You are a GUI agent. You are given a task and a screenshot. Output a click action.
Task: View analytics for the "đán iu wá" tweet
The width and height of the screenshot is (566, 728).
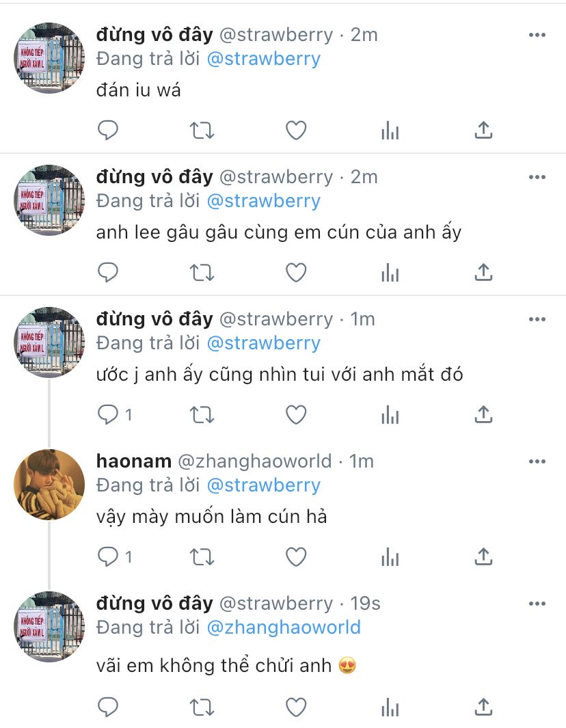[x=390, y=131]
